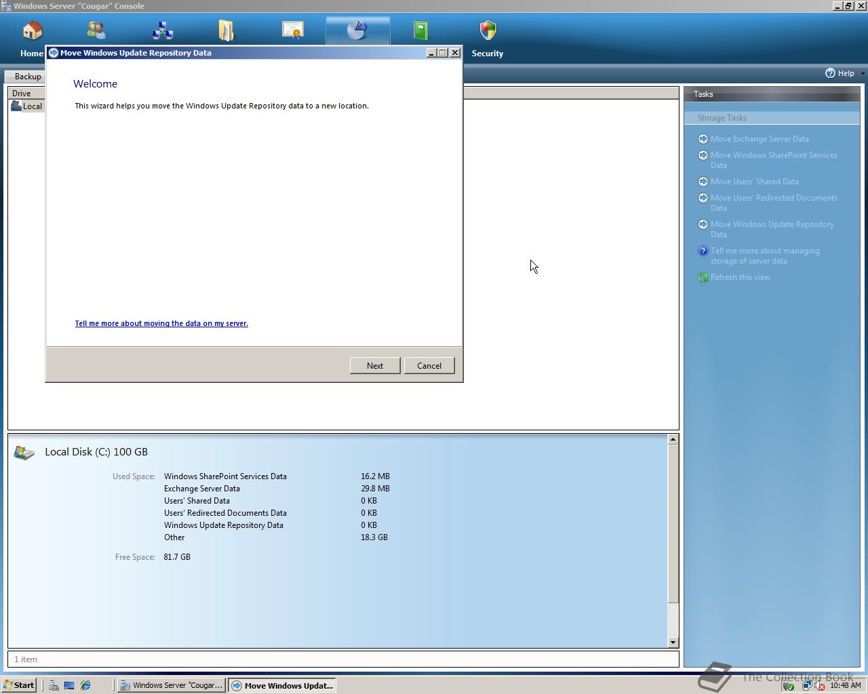Open the Licensing certificate icon
The image size is (868, 694).
(292, 30)
